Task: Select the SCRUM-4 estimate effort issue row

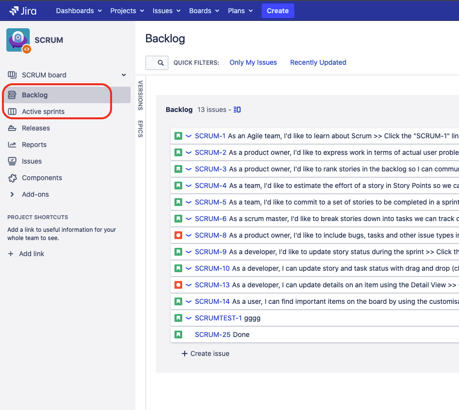Action: tap(315, 186)
